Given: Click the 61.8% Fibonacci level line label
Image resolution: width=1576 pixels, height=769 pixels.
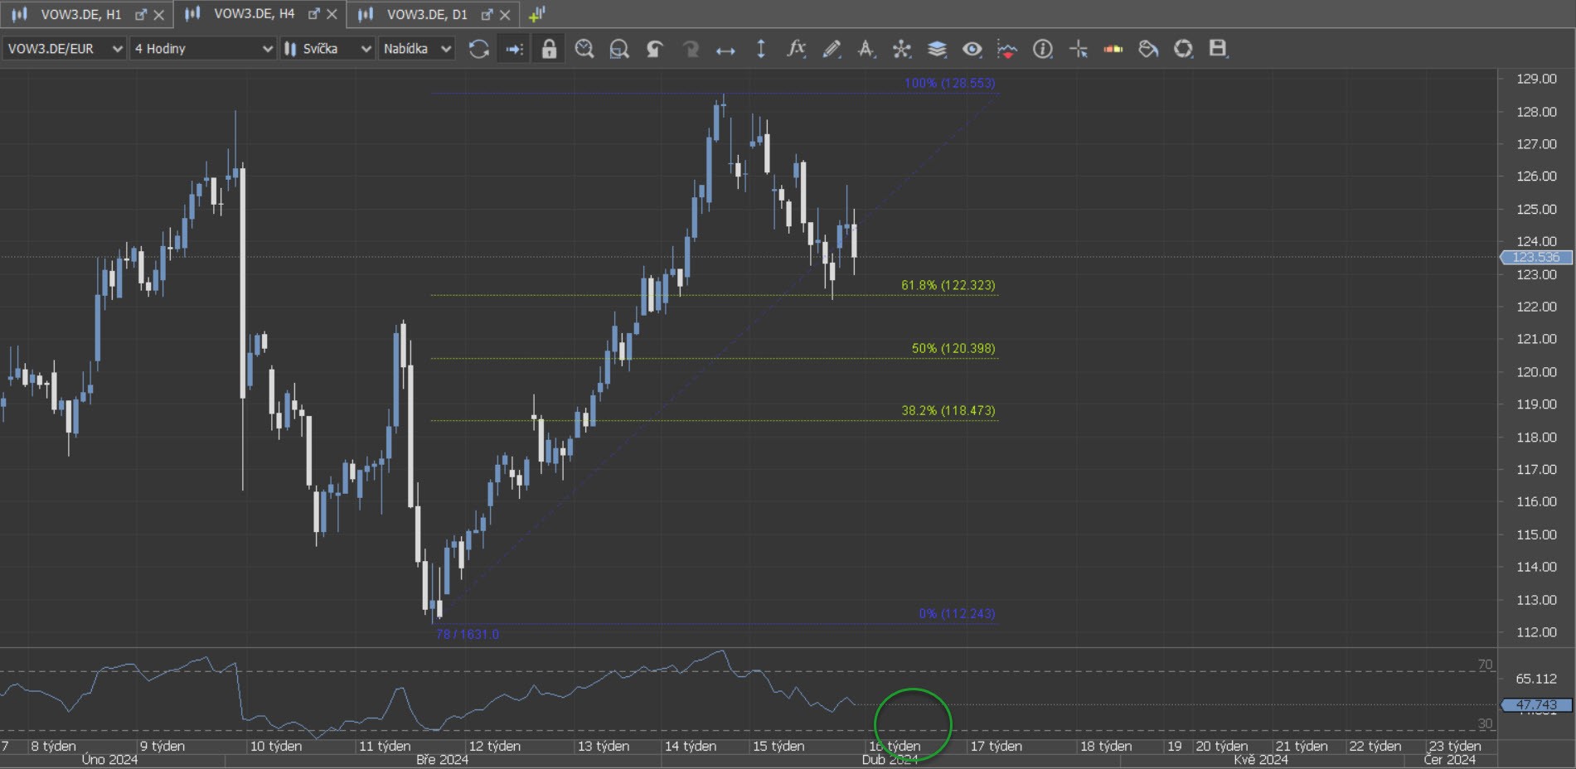Looking at the screenshot, I should [948, 285].
